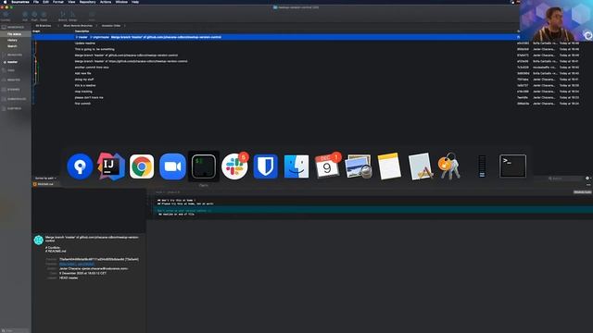Click the Branch toolbar button

(62, 16)
